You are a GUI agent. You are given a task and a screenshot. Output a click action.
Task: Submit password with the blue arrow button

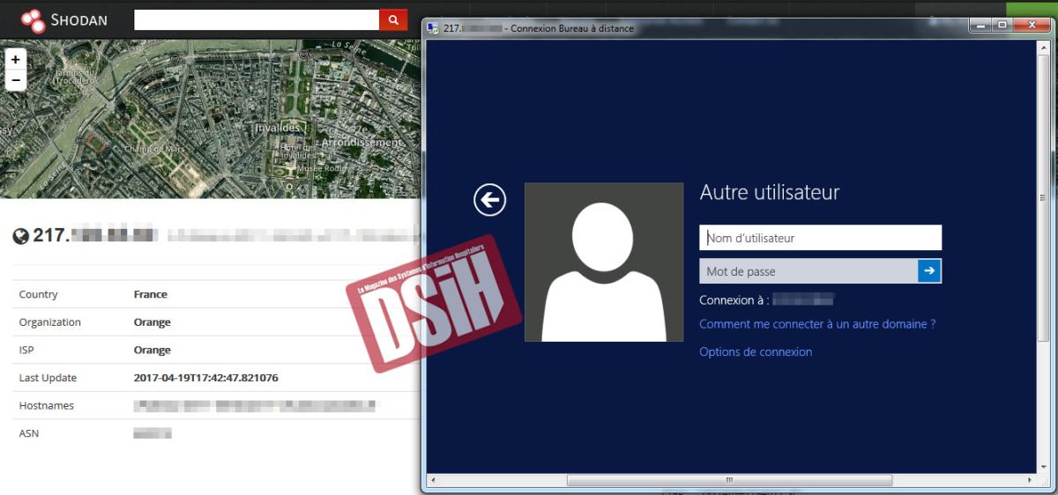pyautogui.click(x=929, y=271)
